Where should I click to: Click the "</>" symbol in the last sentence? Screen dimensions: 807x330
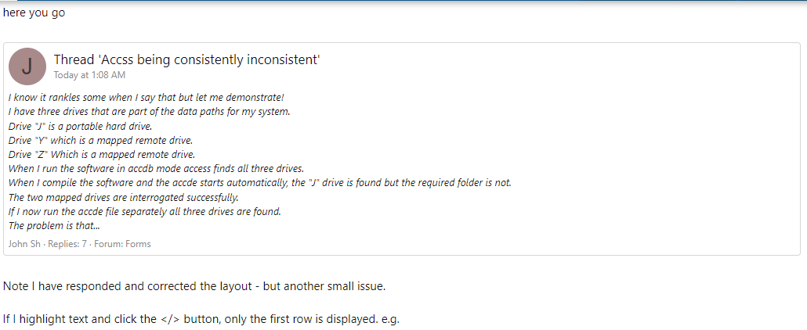point(170,319)
